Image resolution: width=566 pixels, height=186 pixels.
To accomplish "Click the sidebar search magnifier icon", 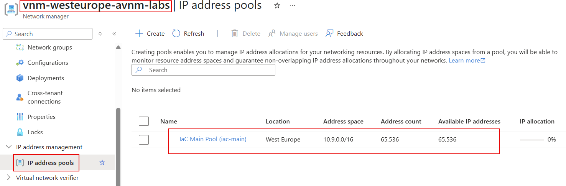I will 9,34.
